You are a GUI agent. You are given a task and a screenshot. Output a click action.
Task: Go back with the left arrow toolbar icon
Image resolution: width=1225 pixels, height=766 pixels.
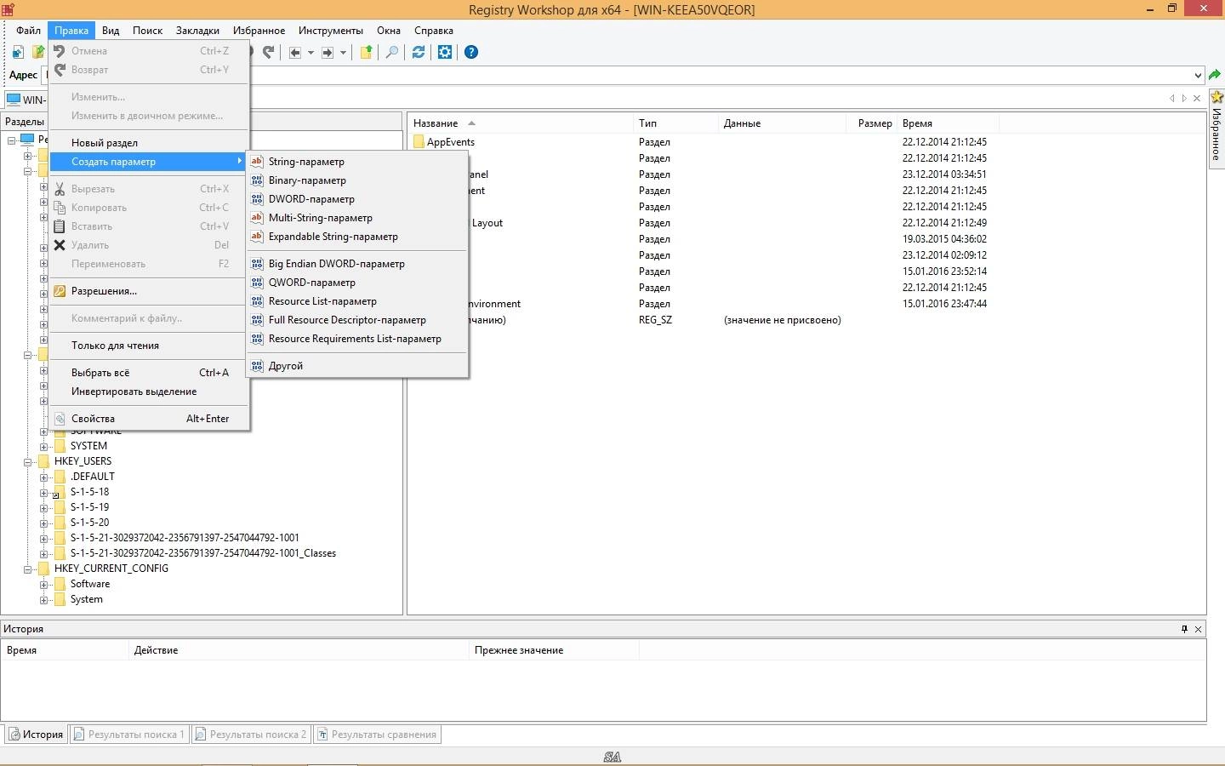(295, 53)
